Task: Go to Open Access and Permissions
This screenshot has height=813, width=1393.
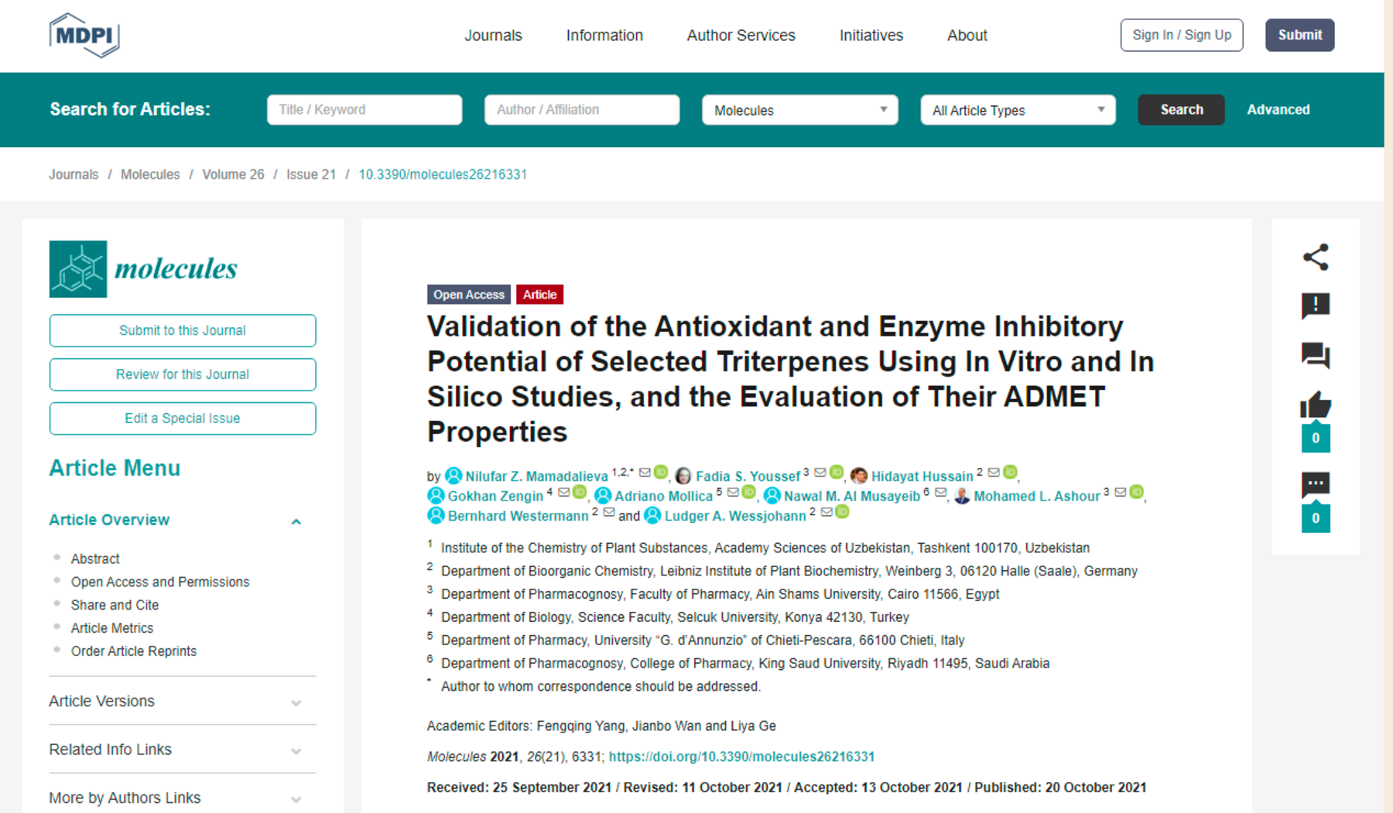Action: tap(160, 582)
